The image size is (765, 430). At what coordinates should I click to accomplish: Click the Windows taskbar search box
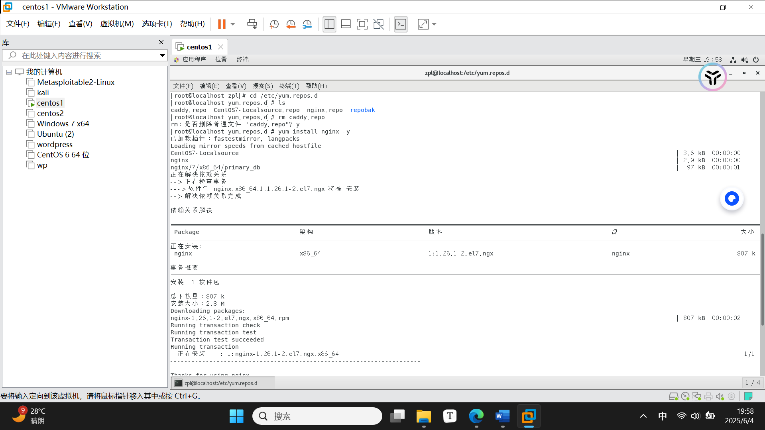click(317, 416)
